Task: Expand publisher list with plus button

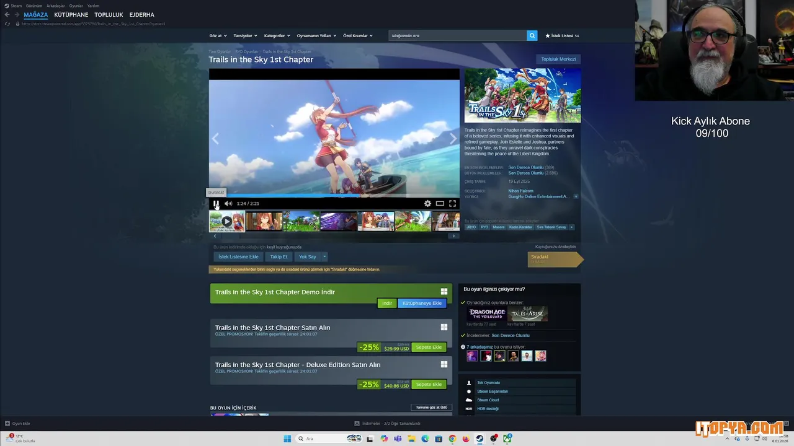Action: tap(576, 196)
